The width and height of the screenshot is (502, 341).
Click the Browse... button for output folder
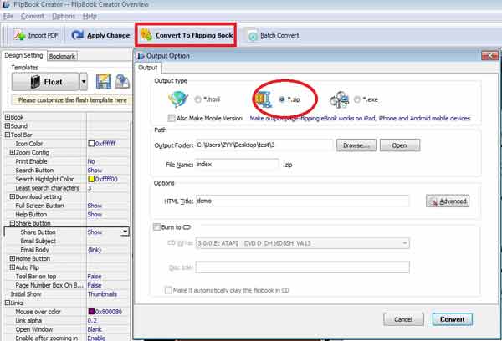point(356,145)
